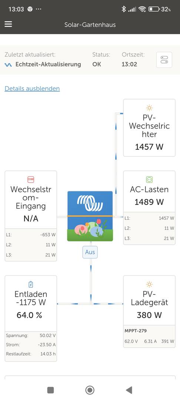
Task: Tap the Android back triangle button
Action: [129, 390]
